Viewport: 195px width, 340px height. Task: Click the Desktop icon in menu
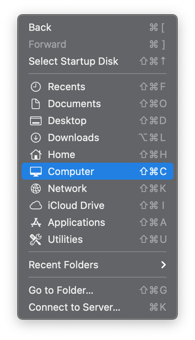pyautogui.click(x=35, y=121)
